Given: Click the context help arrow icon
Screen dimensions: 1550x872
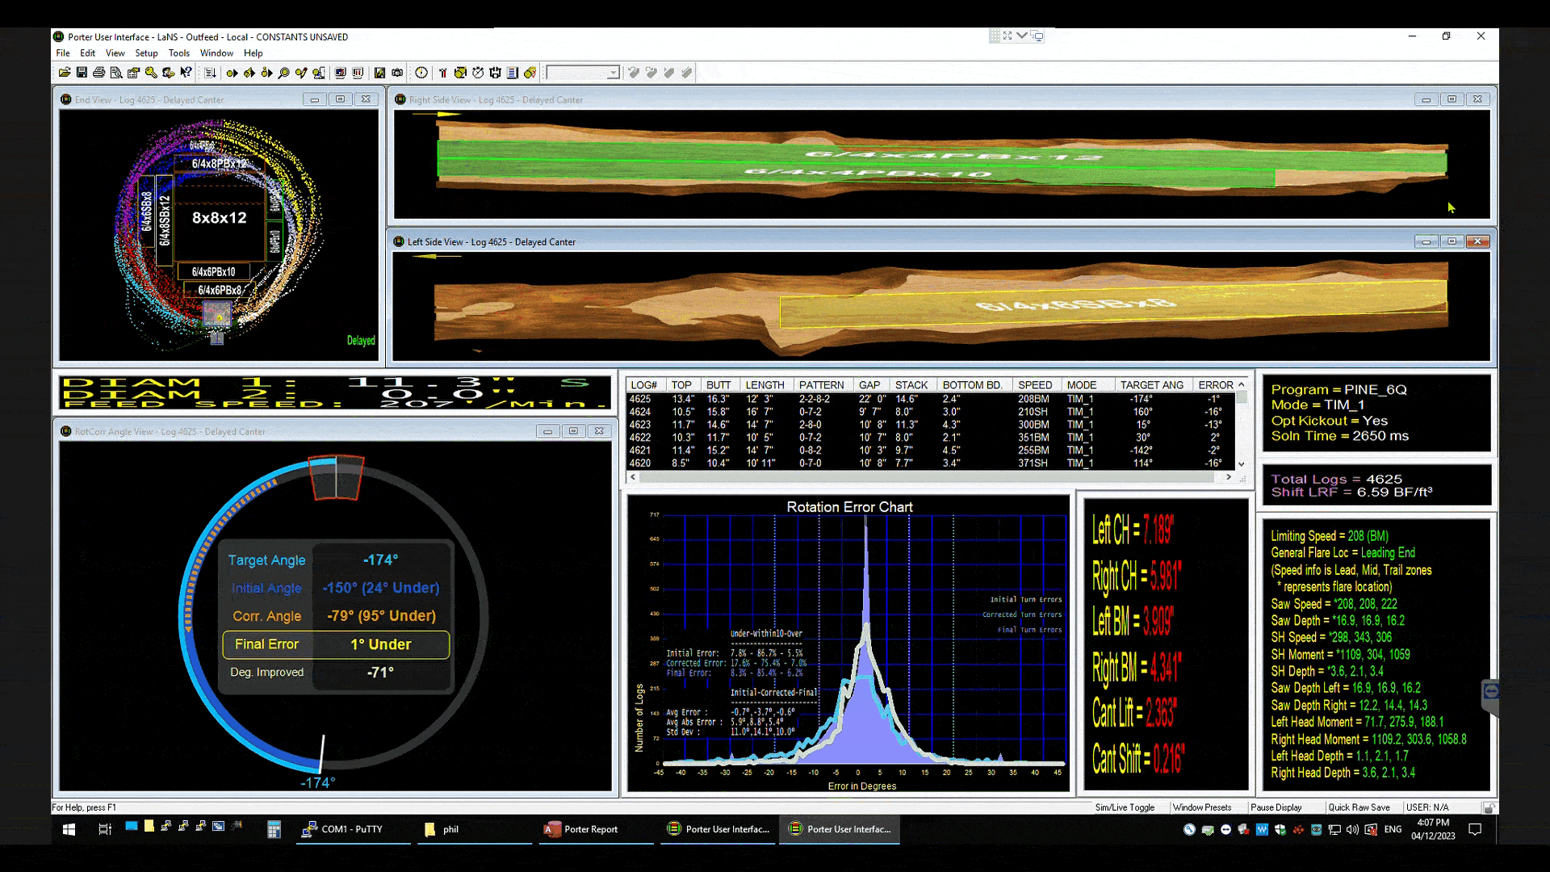Looking at the screenshot, I should click(186, 73).
